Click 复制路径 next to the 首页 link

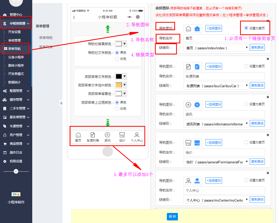click(258, 47)
